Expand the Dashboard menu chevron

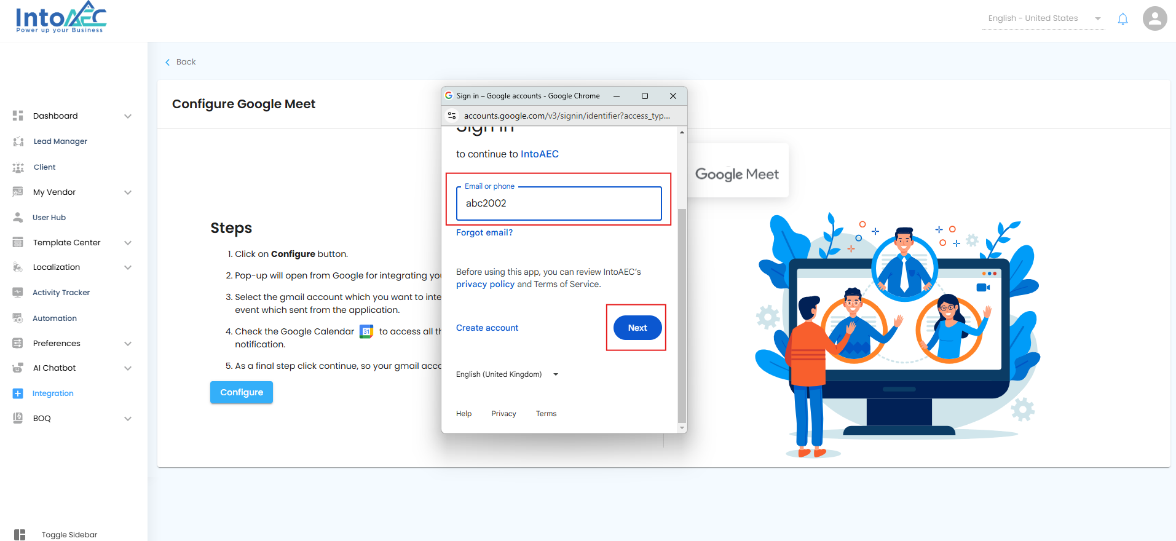(128, 116)
